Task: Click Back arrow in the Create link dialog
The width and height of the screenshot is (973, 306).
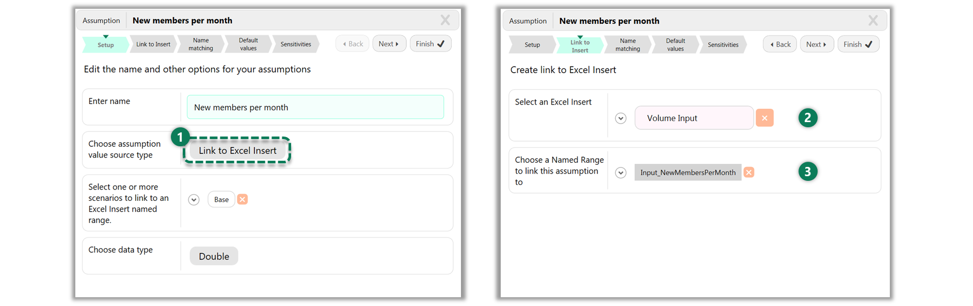Action: (780, 44)
